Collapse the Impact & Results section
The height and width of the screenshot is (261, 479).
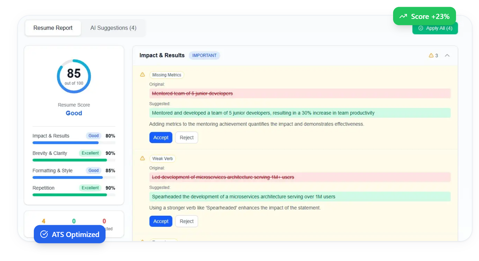click(x=448, y=55)
